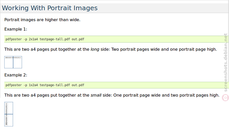Click the pdfposter -p 1x2a4 code block
The width and height of the screenshot is (229, 131).
point(114,85)
